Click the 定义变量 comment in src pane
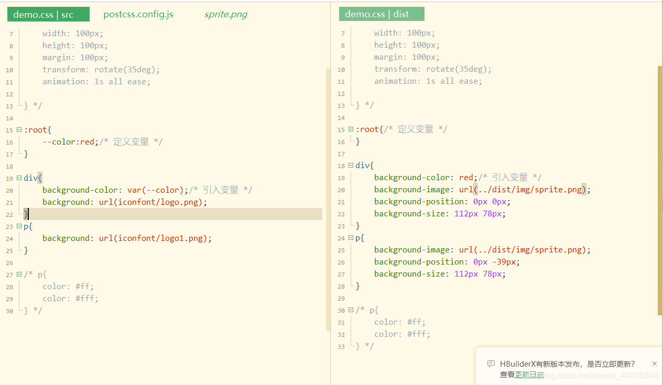Image resolution: width=663 pixels, height=385 pixels. 131,142
